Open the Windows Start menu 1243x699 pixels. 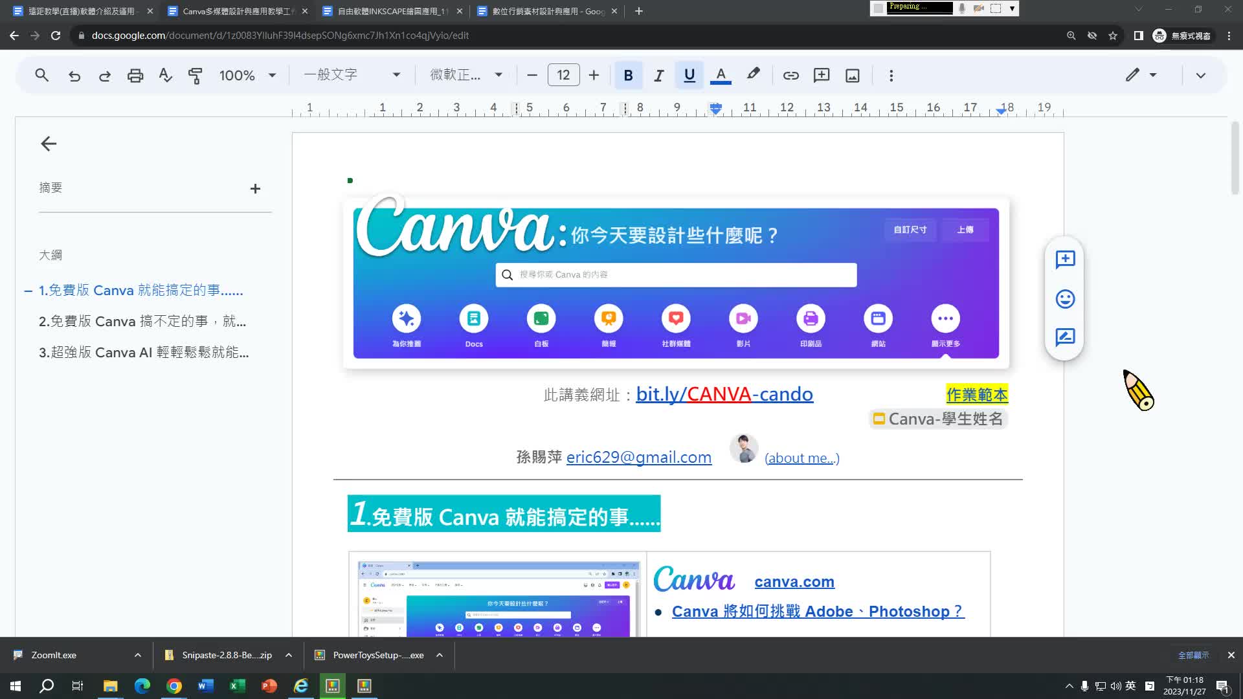(16, 686)
